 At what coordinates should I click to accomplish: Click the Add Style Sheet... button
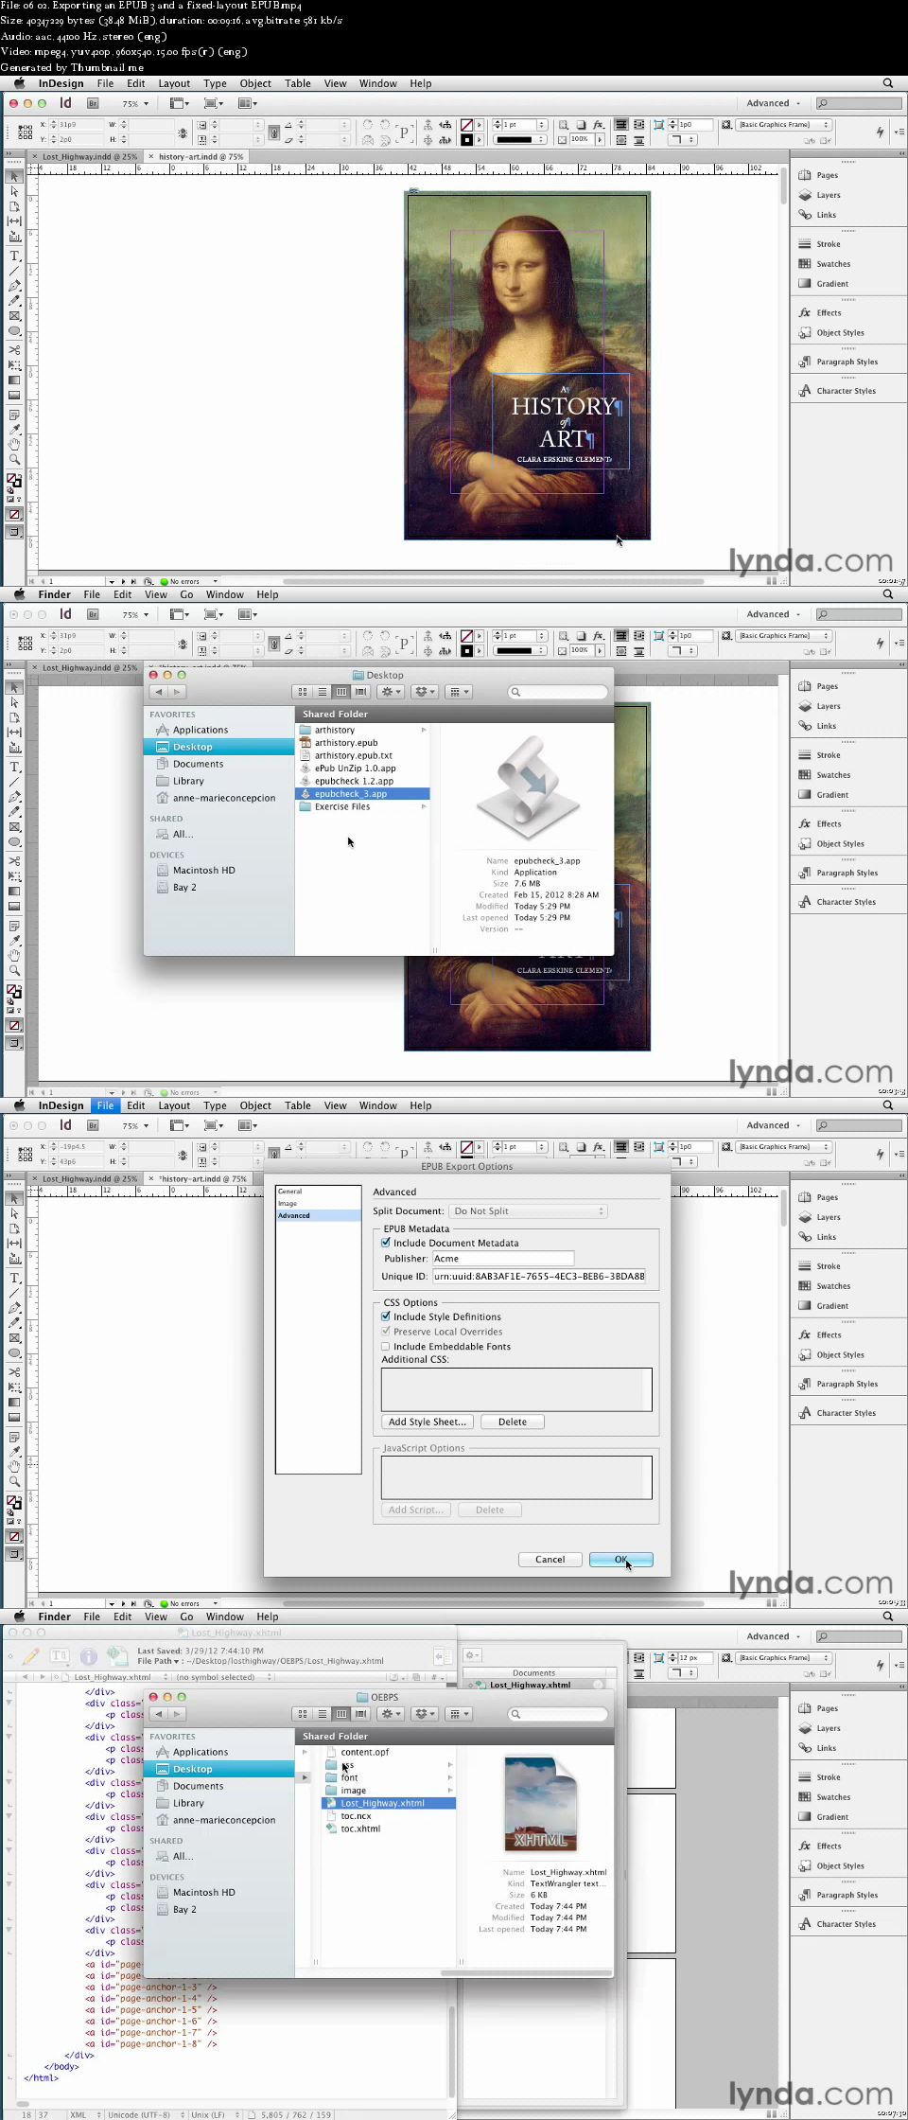pyautogui.click(x=428, y=1422)
